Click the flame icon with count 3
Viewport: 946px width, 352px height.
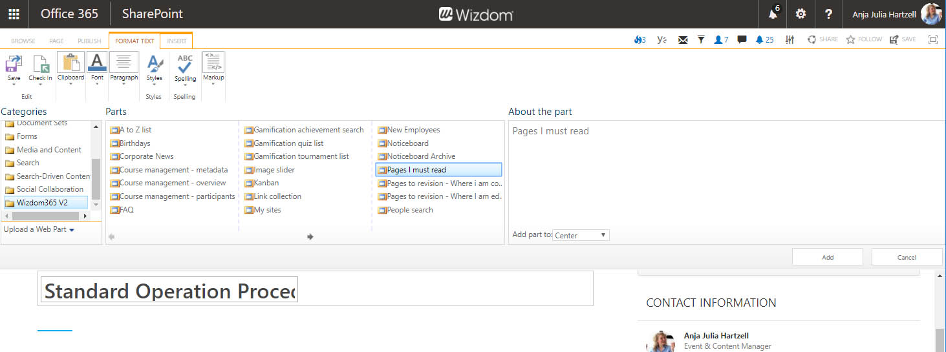640,39
